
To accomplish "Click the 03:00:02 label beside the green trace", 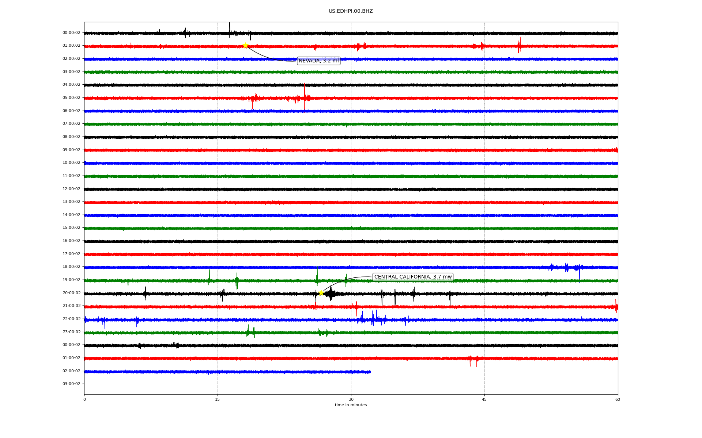I will click(71, 72).
